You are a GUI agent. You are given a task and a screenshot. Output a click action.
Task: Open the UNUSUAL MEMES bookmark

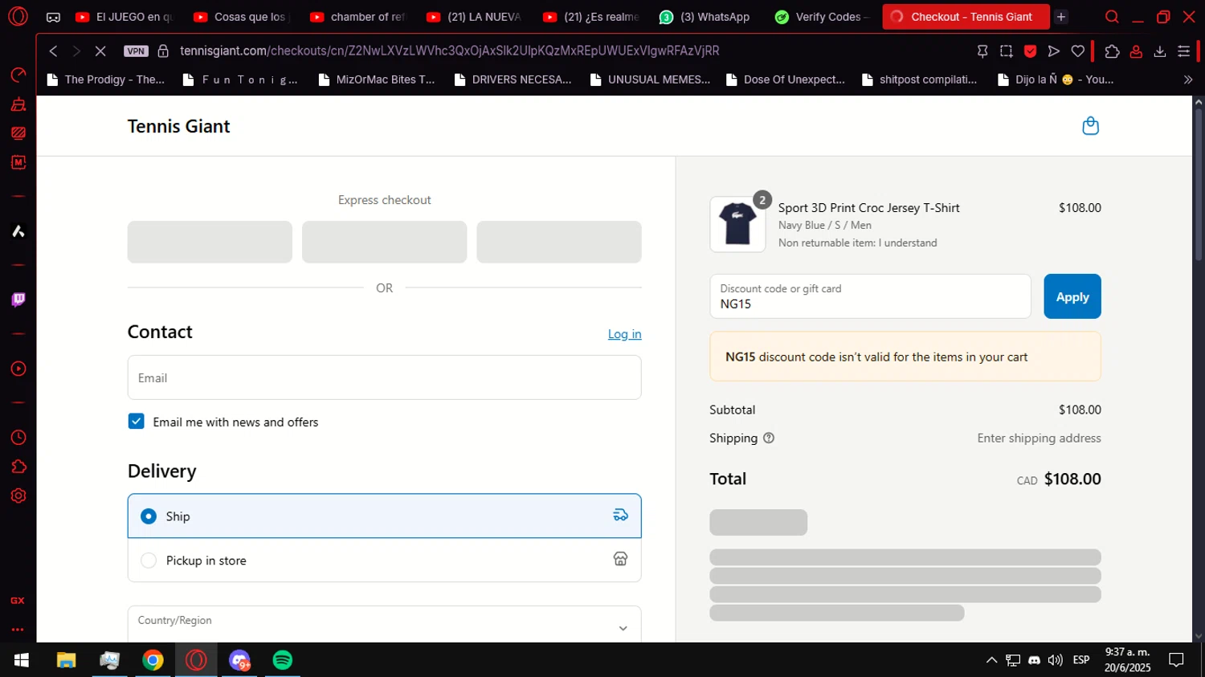click(650, 80)
